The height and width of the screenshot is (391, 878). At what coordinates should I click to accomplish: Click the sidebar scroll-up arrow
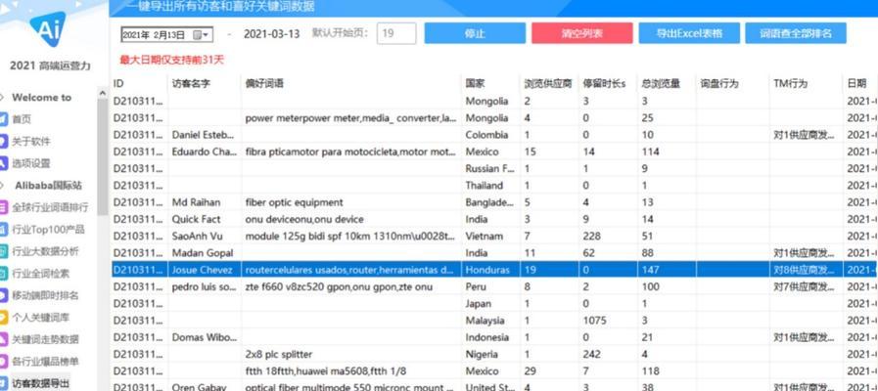tap(103, 92)
